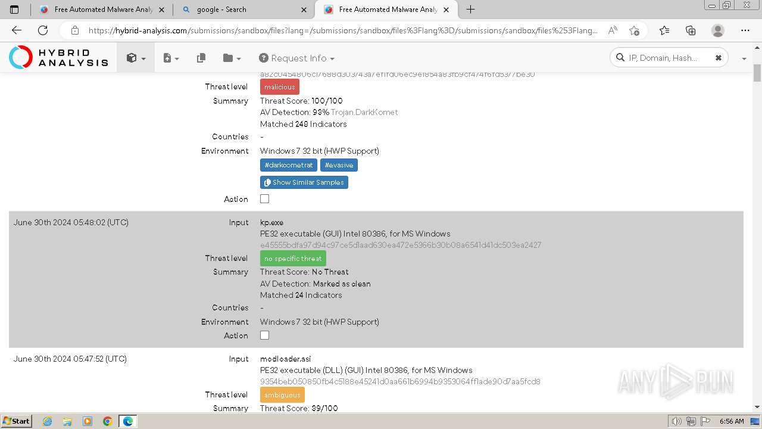The width and height of the screenshot is (762, 429).
Task: Click the vertical scrollbar thumb
Action: pyautogui.click(x=757, y=71)
